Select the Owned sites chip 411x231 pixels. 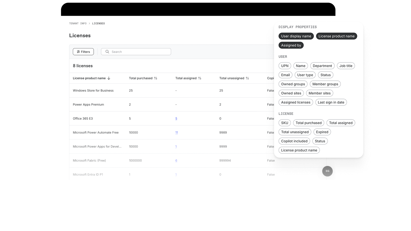(x=291, y=93)
